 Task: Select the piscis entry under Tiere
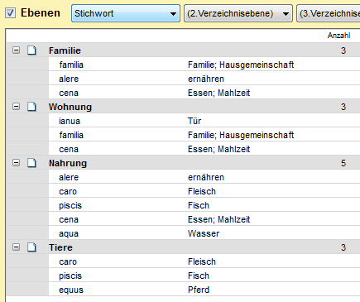point(204,276)
